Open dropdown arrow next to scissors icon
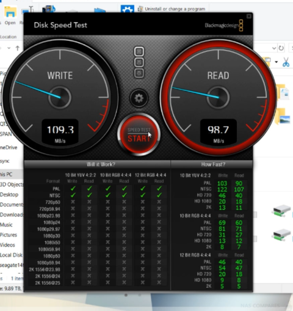The width and height of the screenshot is (293, 311). tap(277, 62)
